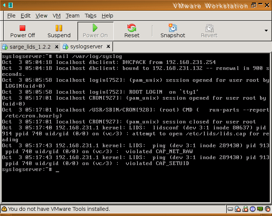Open the View menu
The image size is (272, 216).
[x=41, y=16]
